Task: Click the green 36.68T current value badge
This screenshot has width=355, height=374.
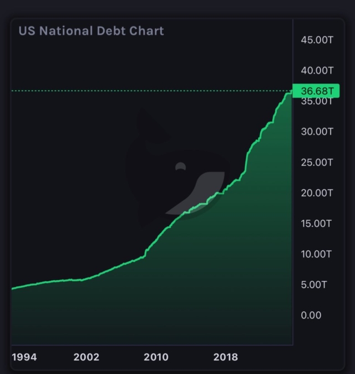Action: 316,91
